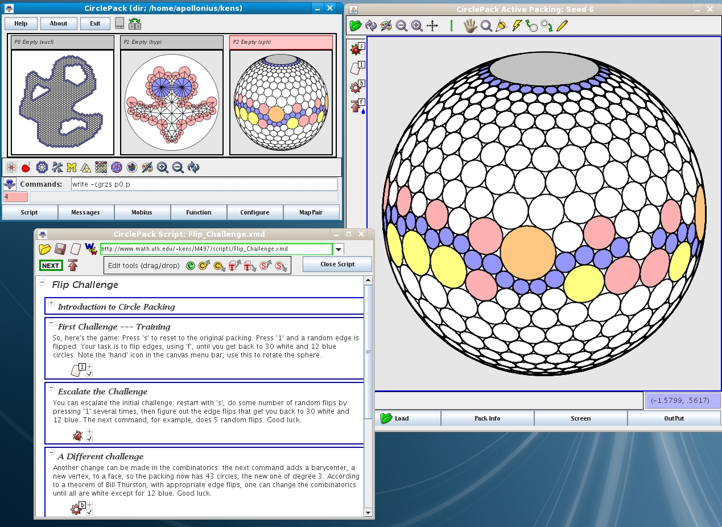Click the four-arrow move icon in canvas toolbar

click(x=432, y=26)
